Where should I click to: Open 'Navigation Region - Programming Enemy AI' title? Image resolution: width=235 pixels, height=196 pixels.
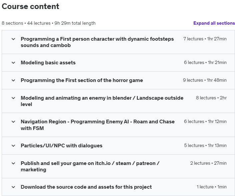(x=98, y=125)
